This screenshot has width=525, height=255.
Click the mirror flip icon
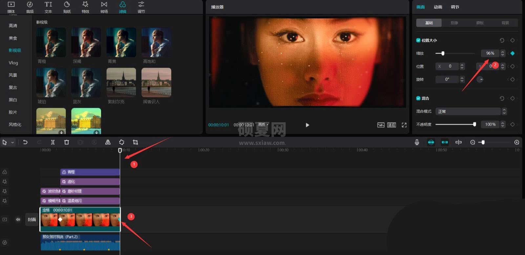pyautogui.click(x=108, y=142)
